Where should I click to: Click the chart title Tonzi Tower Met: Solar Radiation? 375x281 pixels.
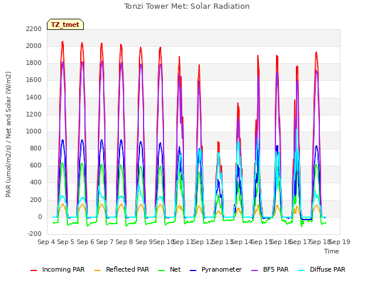tap(187, 6)
